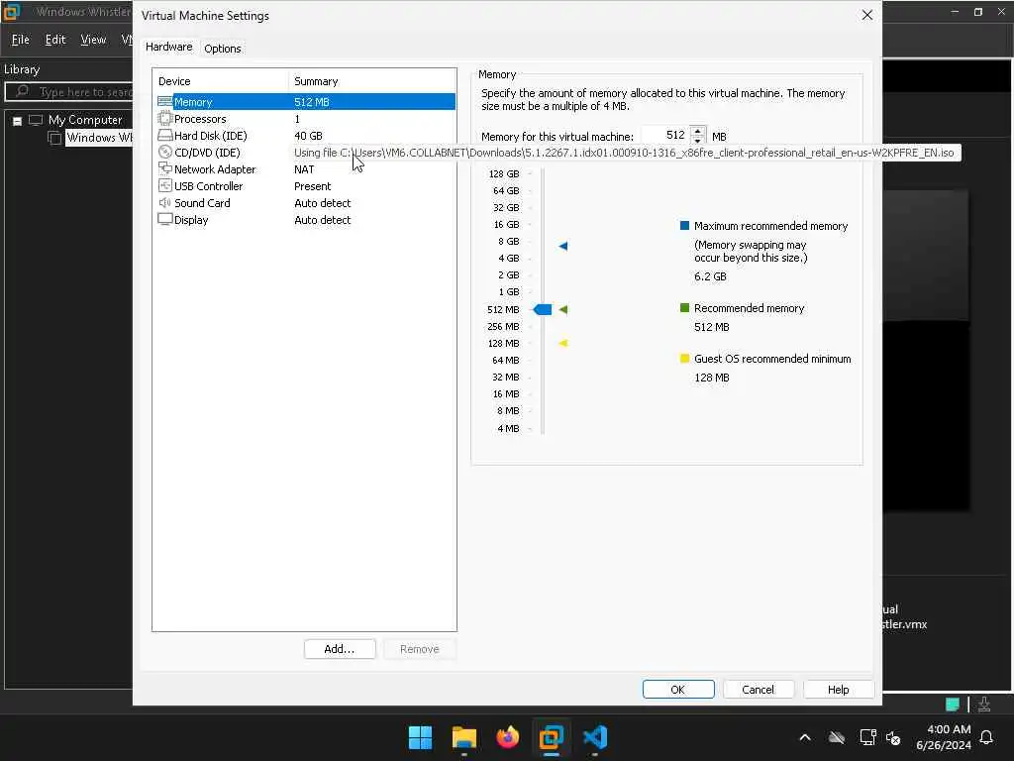The height and width of the screenshot is (761, 1014).
Task: Select the Hard Disk (IDE) icon
Action: pos(165,135)
